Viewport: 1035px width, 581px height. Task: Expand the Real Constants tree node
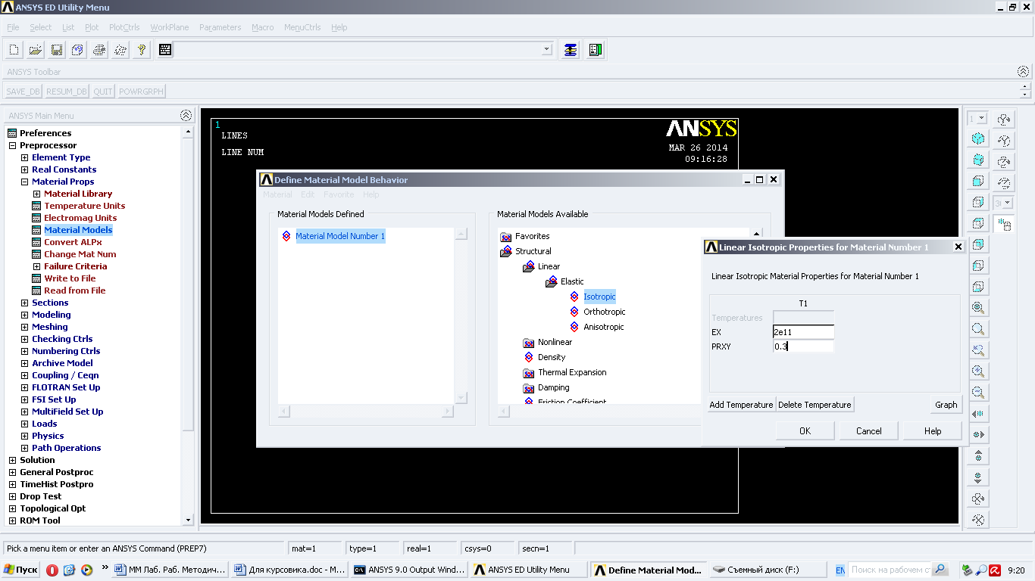pyautogui.click(x=24, y=169)
